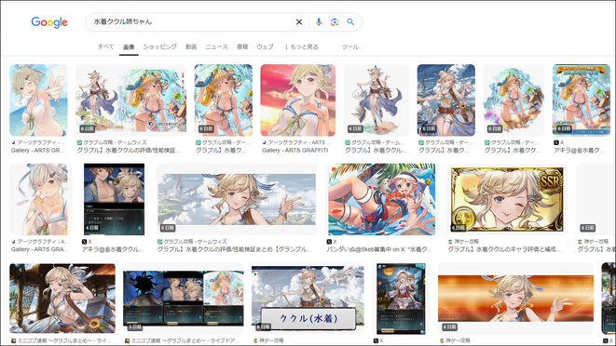This screenshot has width=616, height=346.
Task: Open second row 水着ククルの評価/性能検証まとめ link
Action: pyautogui.click(x=235, y=249)
